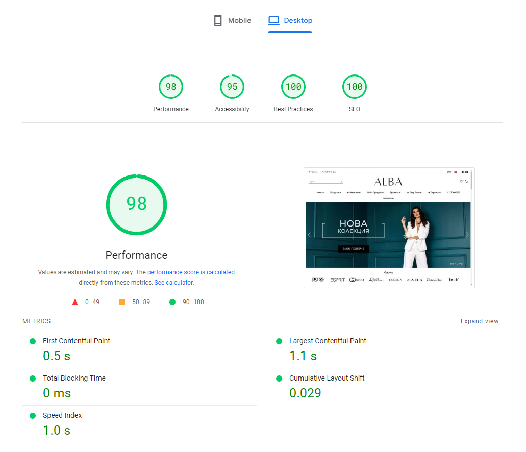Click the orange square 50–89 legend icon
Image resolution: width=526 pixels, height=452 pixels.
tap(122, 302)
